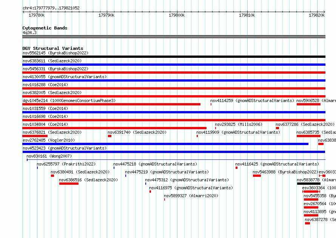
Task: Select the blue nsv4130055 variant bar
Action: click(x=174, y=80)
